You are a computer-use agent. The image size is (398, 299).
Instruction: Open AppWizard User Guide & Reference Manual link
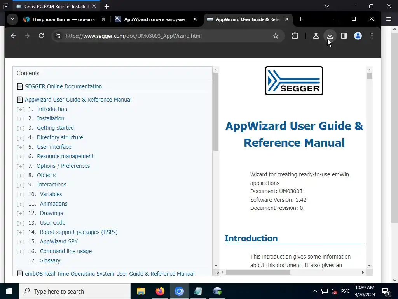click(x=78, y=100)
